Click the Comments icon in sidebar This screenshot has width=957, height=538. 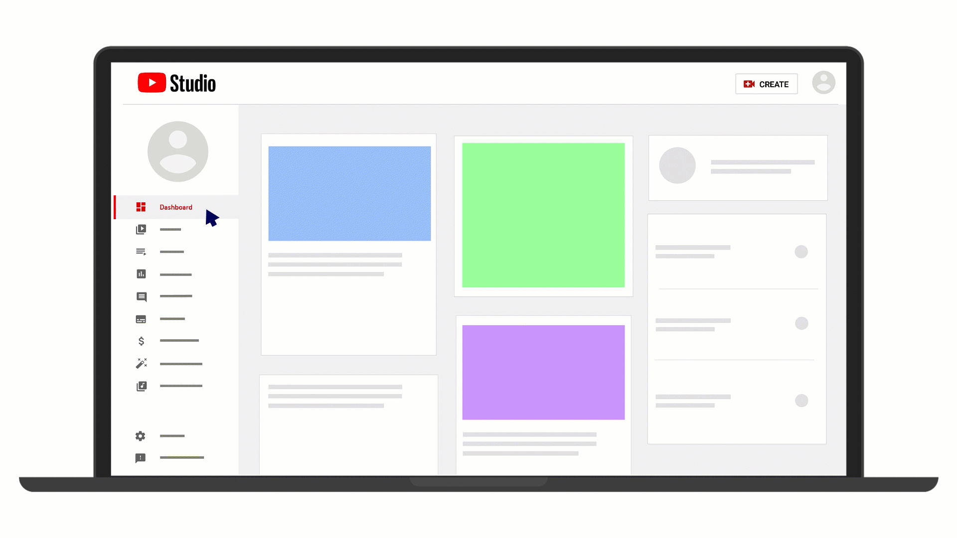[141, 296]
